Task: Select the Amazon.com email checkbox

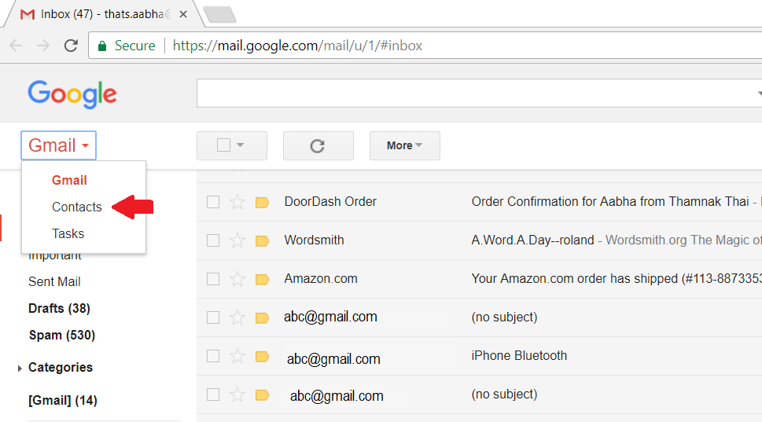Action: pos(213,279)
